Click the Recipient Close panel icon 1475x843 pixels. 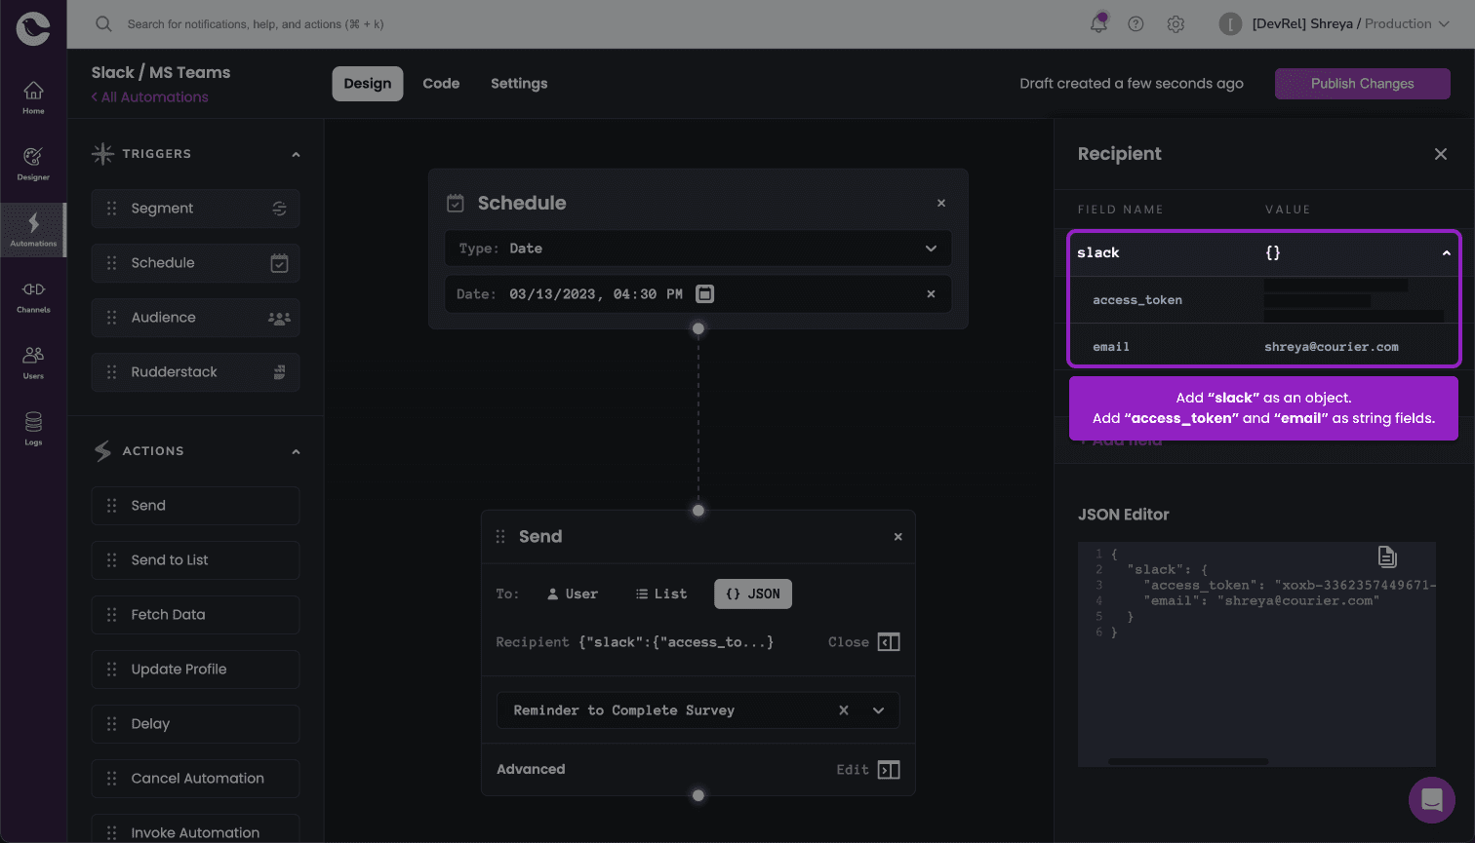point(889,641)
